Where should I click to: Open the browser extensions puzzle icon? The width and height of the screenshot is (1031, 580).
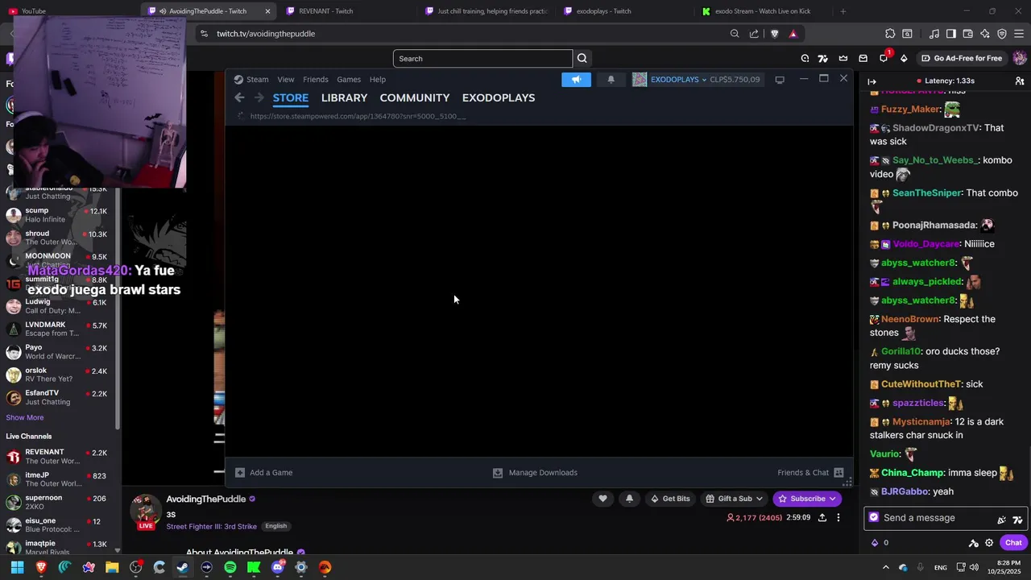pos(890,34)
